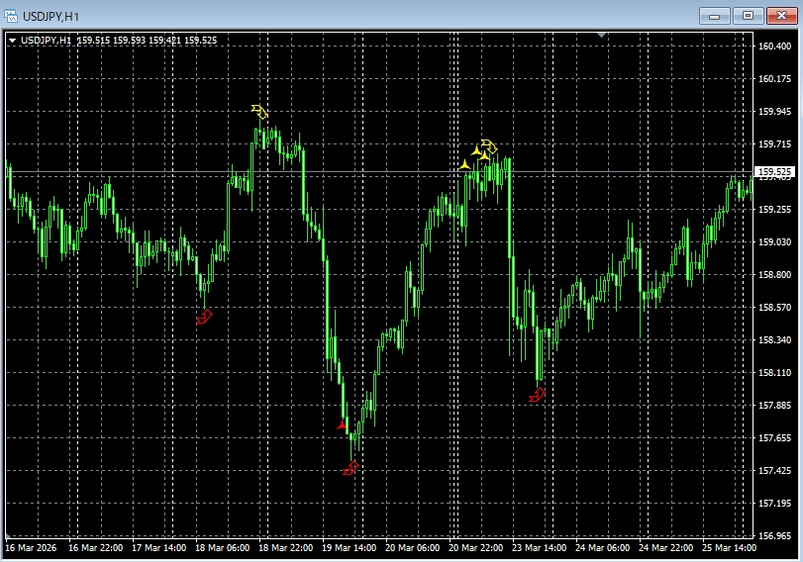Select the leftmost solid yellow arrowhead near 159.715
Viewport: 803px width, 562px height.
pos(464,164)
